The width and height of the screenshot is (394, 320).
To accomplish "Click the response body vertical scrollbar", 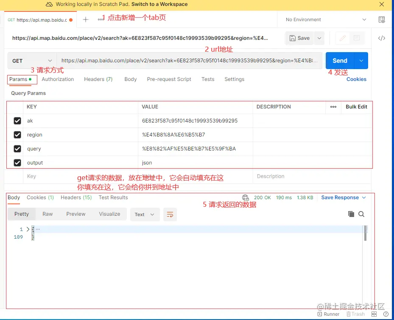I will 365,233.
